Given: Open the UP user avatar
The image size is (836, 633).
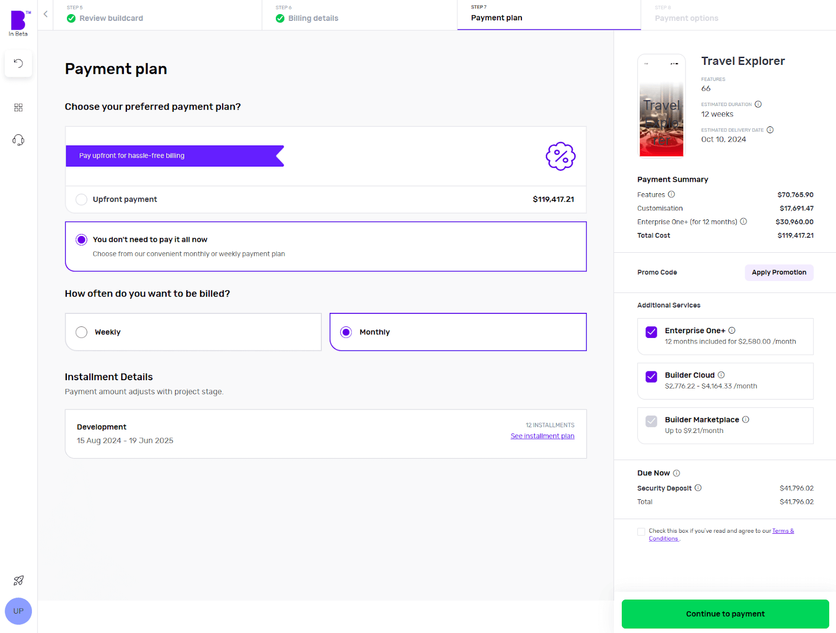Looking at the screenshot, I should coord(18,611).
